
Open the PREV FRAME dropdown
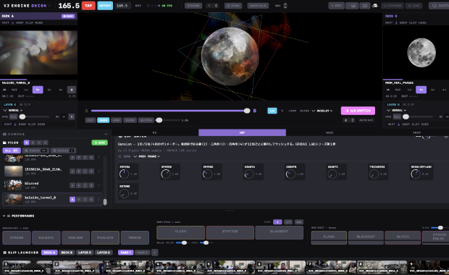[146, 156]
